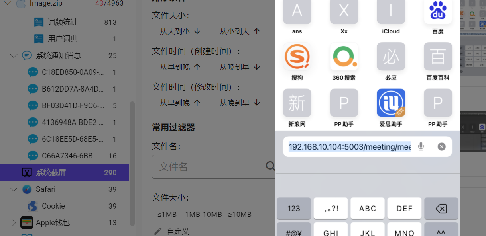486x236 pixels.
Task: Click the tree panel vertical scrollbar
Action: click(132, 163)
